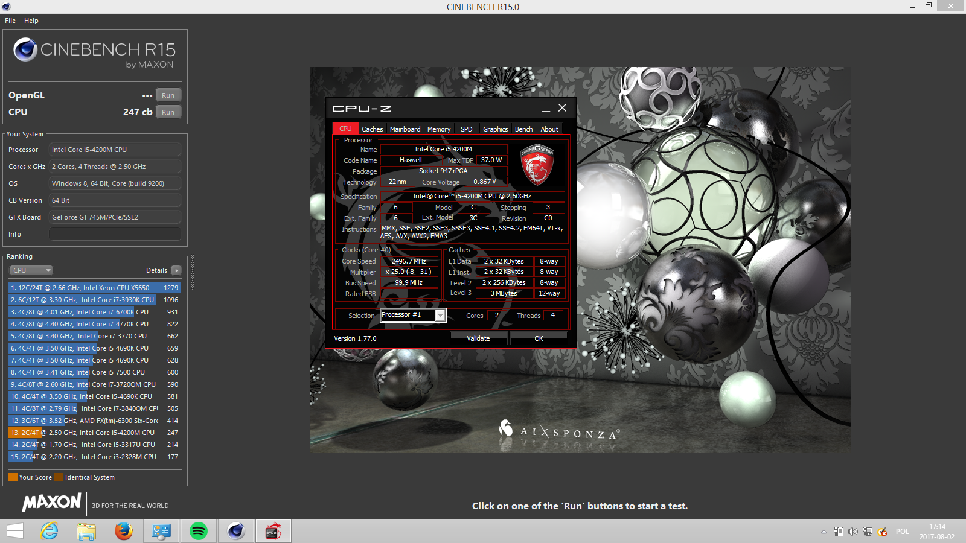Viewport: 966px width, 543px height.
Task: Select ranking row Core i5-7500 CPU
Action: (x=94, y=372)
